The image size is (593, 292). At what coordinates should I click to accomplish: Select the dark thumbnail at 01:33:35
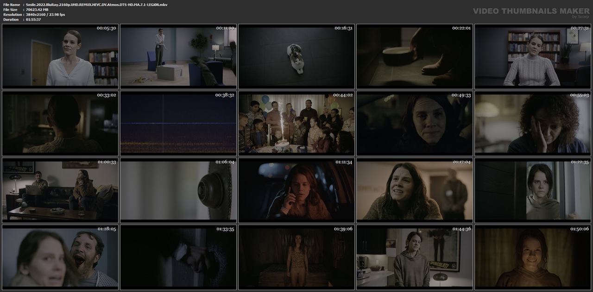[178, 257]
